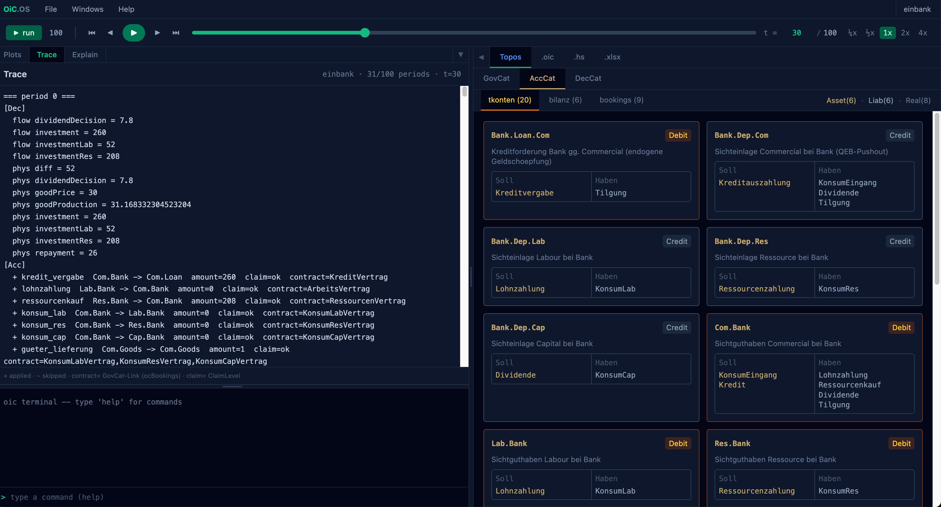Image resolution: width=941 pixels, height=507 pixels.
Task: Click the Credit badge on Bank.Dep.Cap
Action: (x=677, y=328)
